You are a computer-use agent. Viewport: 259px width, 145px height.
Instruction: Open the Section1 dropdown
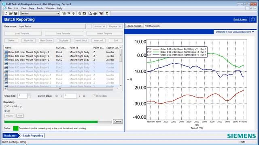tap(58, 13)
